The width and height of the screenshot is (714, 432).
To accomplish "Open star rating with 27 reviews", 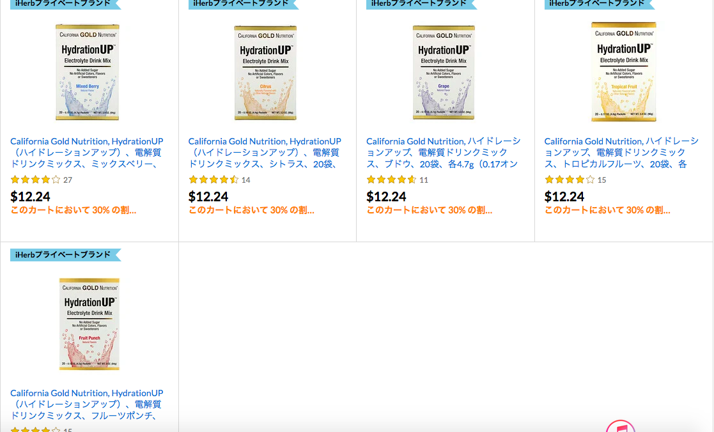I will 41,180.
